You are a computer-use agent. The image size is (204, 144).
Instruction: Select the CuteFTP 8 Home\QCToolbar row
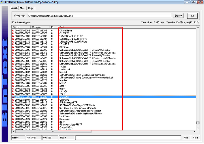coord(104,61)
